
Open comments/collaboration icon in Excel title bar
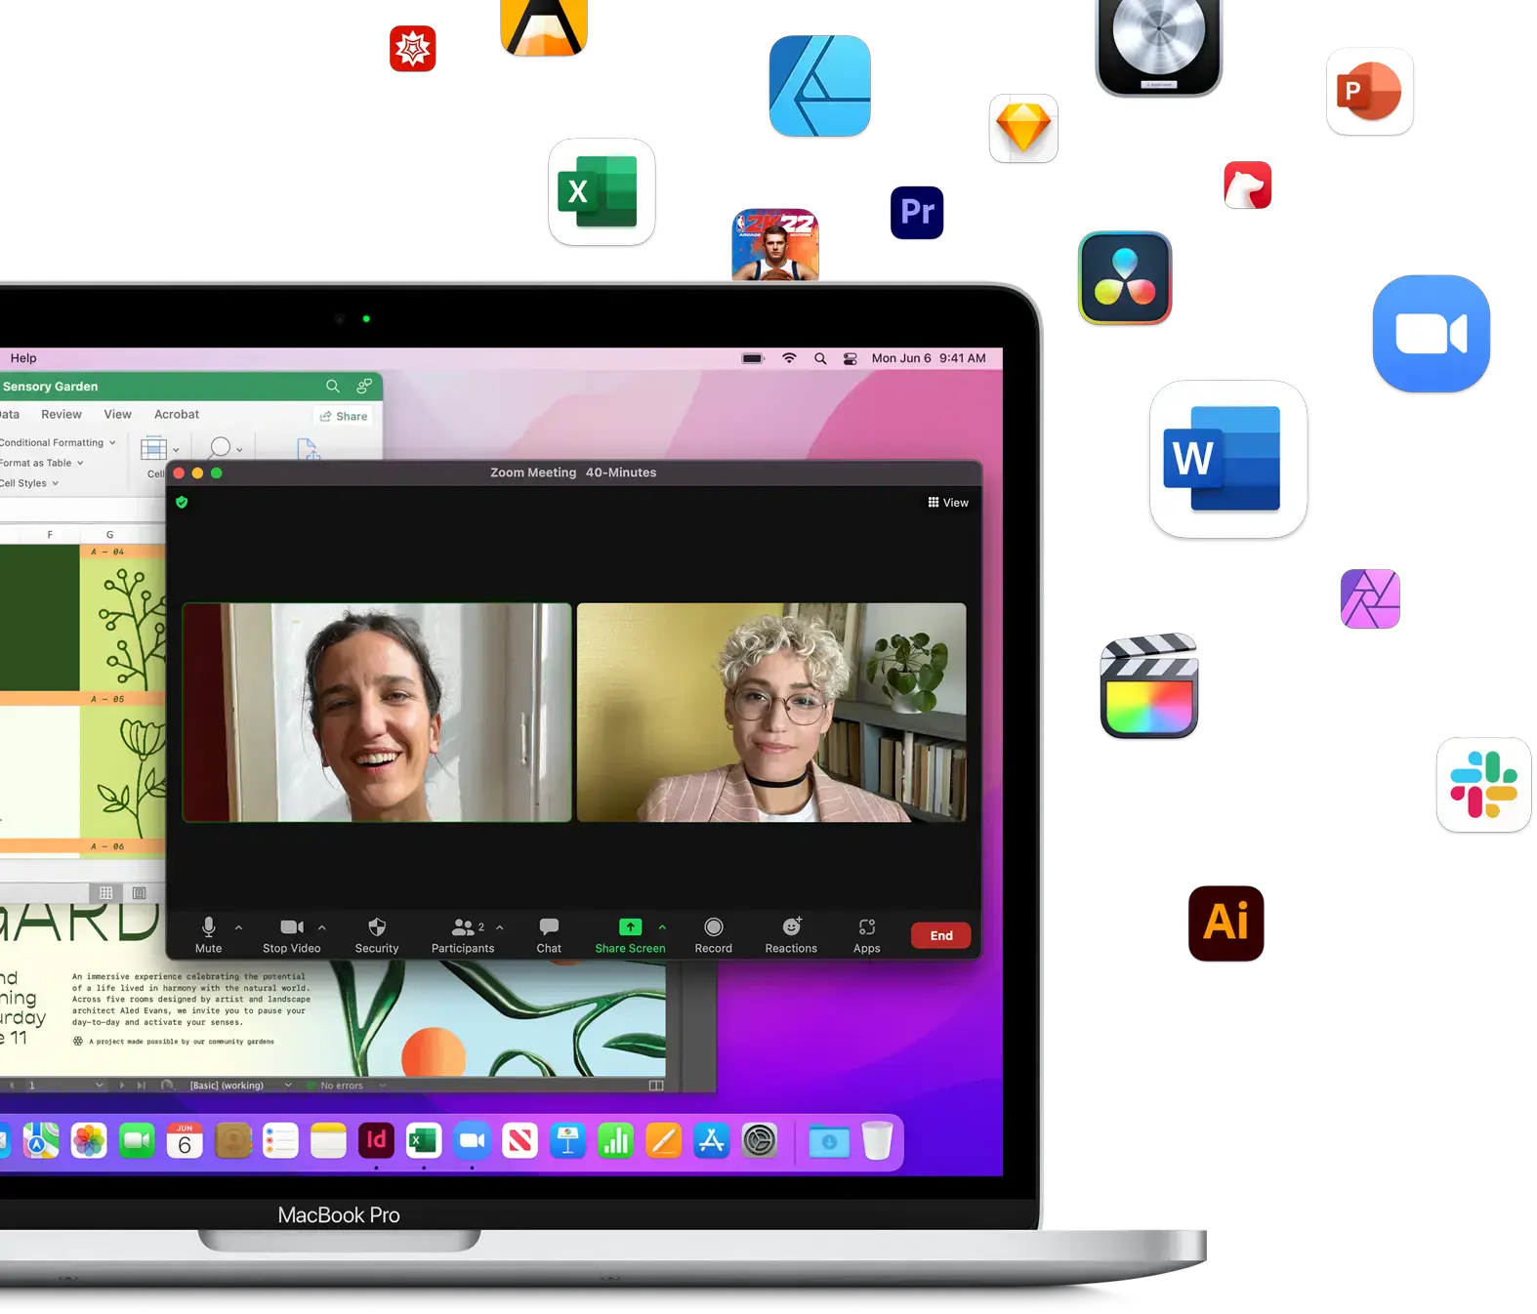click(x=364, y=387)
